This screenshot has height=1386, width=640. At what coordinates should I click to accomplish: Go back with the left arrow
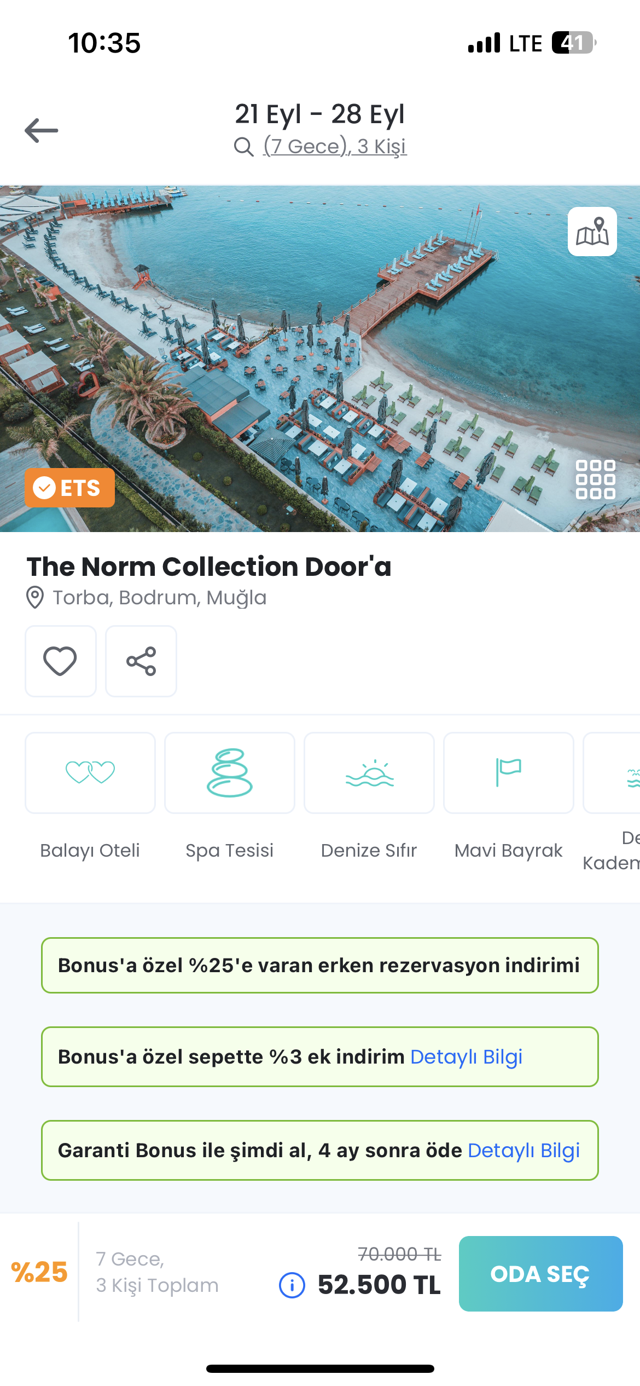coord(42,130)
